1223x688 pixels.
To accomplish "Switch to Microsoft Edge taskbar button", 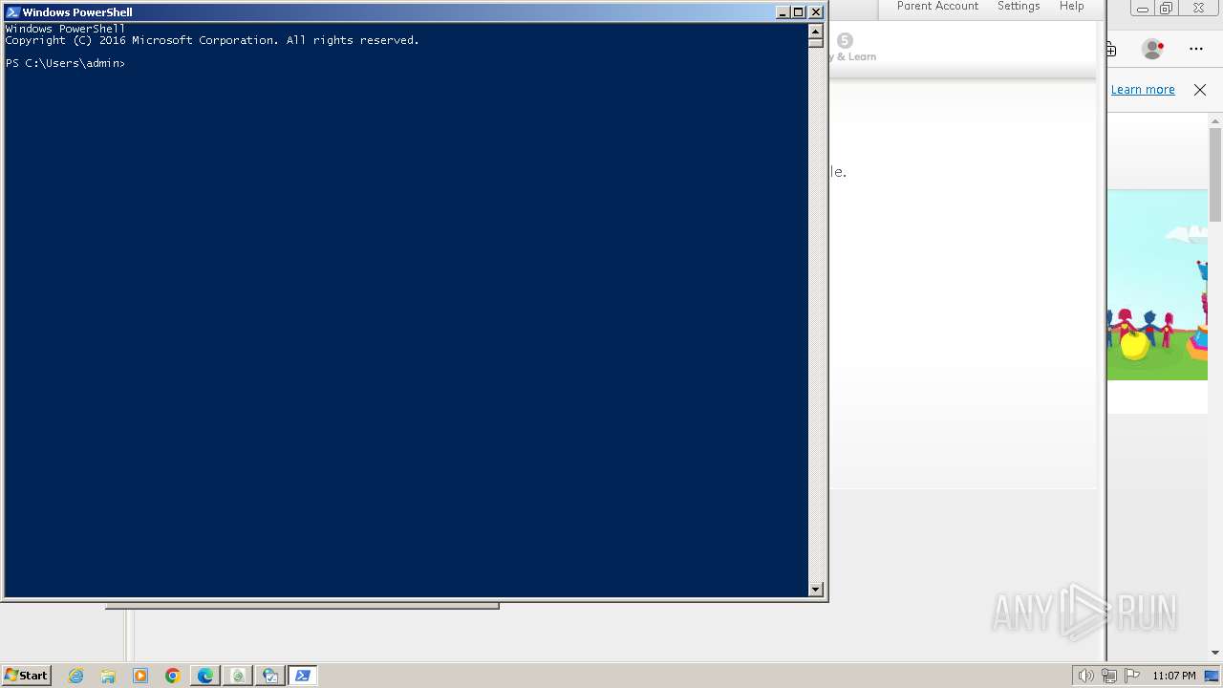I will [205, 676].
